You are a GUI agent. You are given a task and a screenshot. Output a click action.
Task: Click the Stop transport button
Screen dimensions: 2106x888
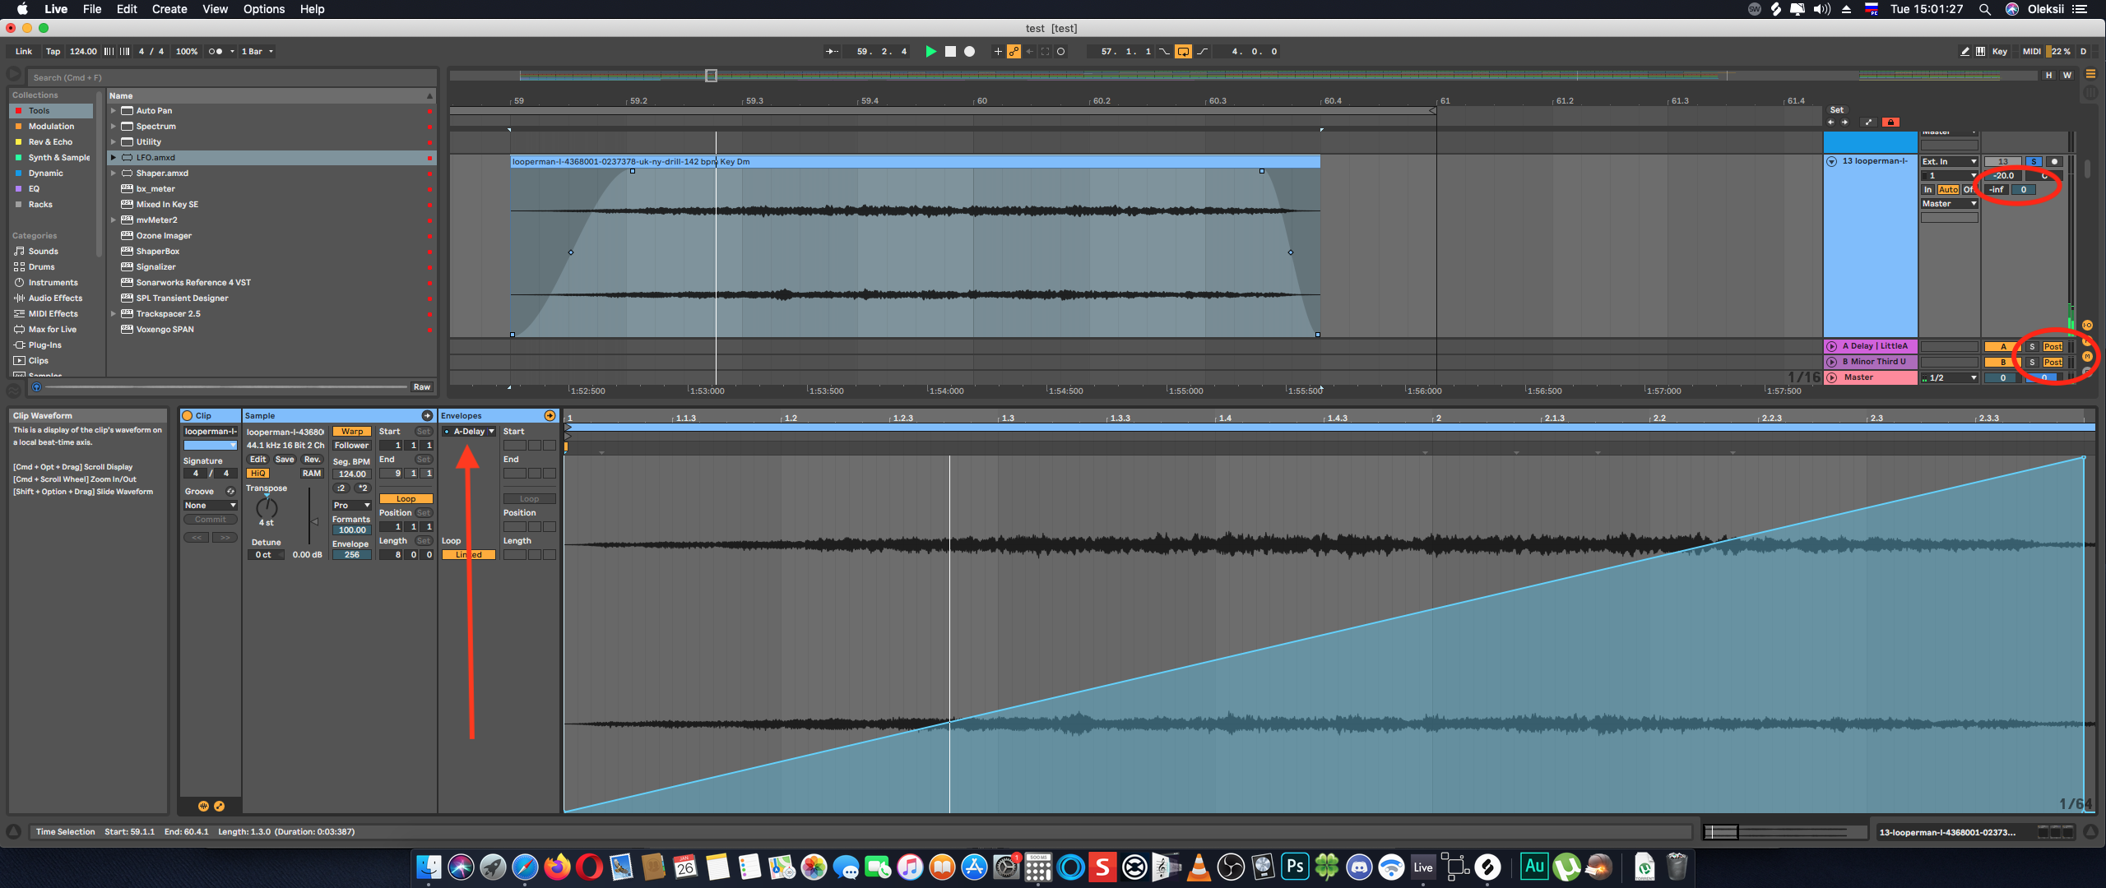950,51
